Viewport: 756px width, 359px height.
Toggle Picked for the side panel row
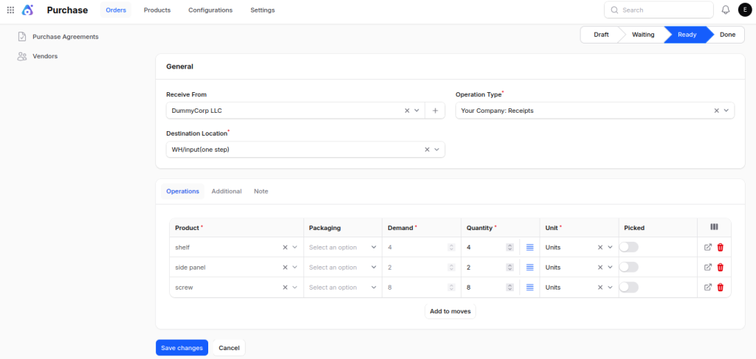629,267
